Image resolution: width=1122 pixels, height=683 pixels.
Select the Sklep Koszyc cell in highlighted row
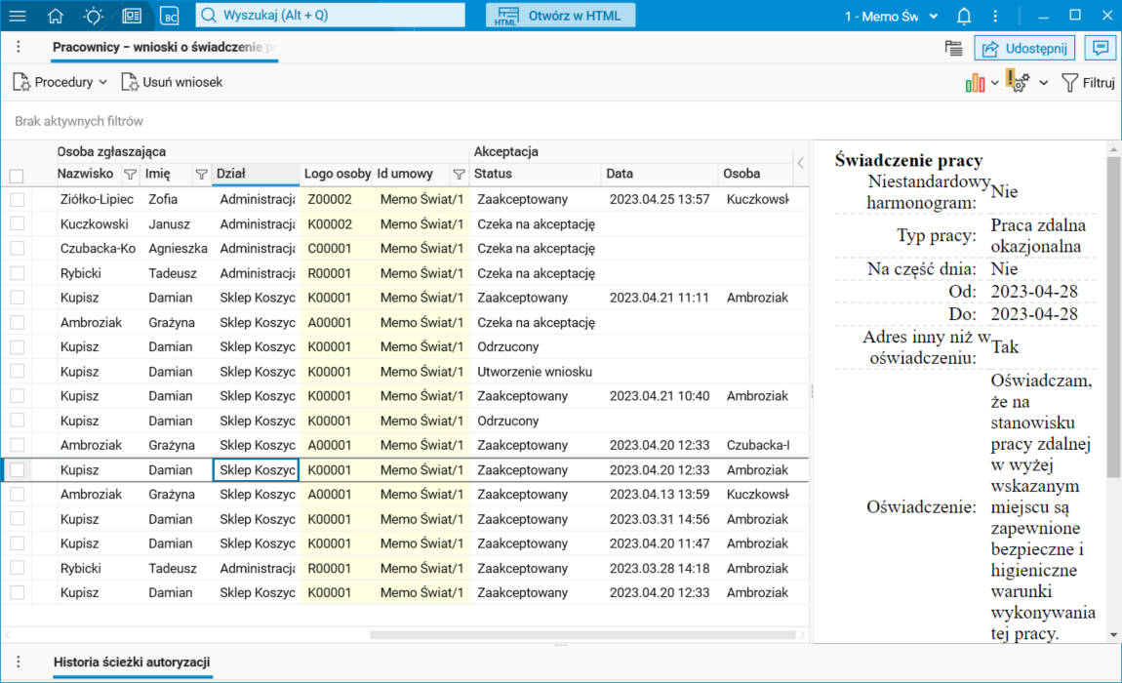pos(257,470)
